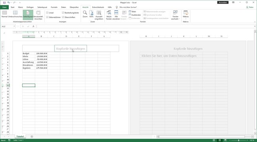
Task: Hide the window with Ausblenden
Action: point(134,15)
